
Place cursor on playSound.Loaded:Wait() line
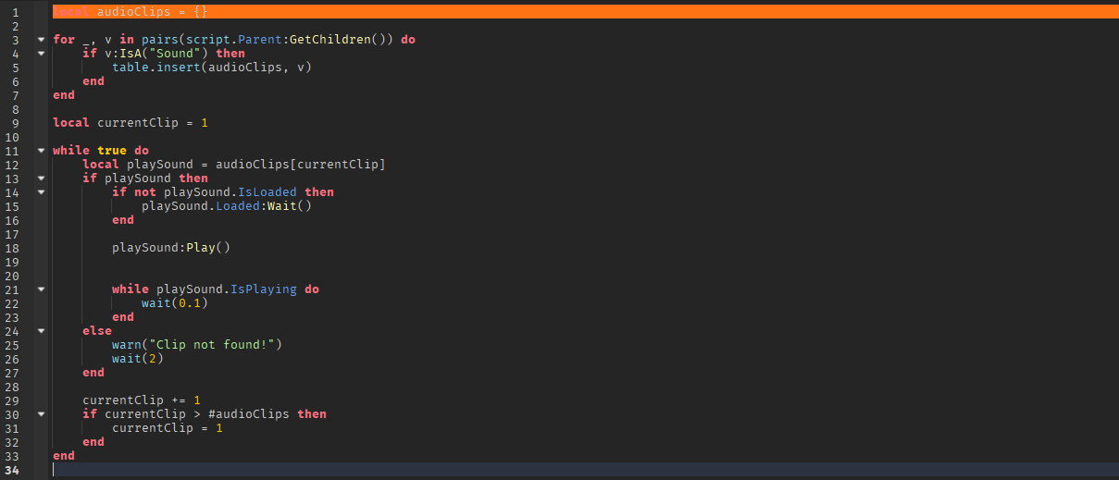(x=226, y=206)
